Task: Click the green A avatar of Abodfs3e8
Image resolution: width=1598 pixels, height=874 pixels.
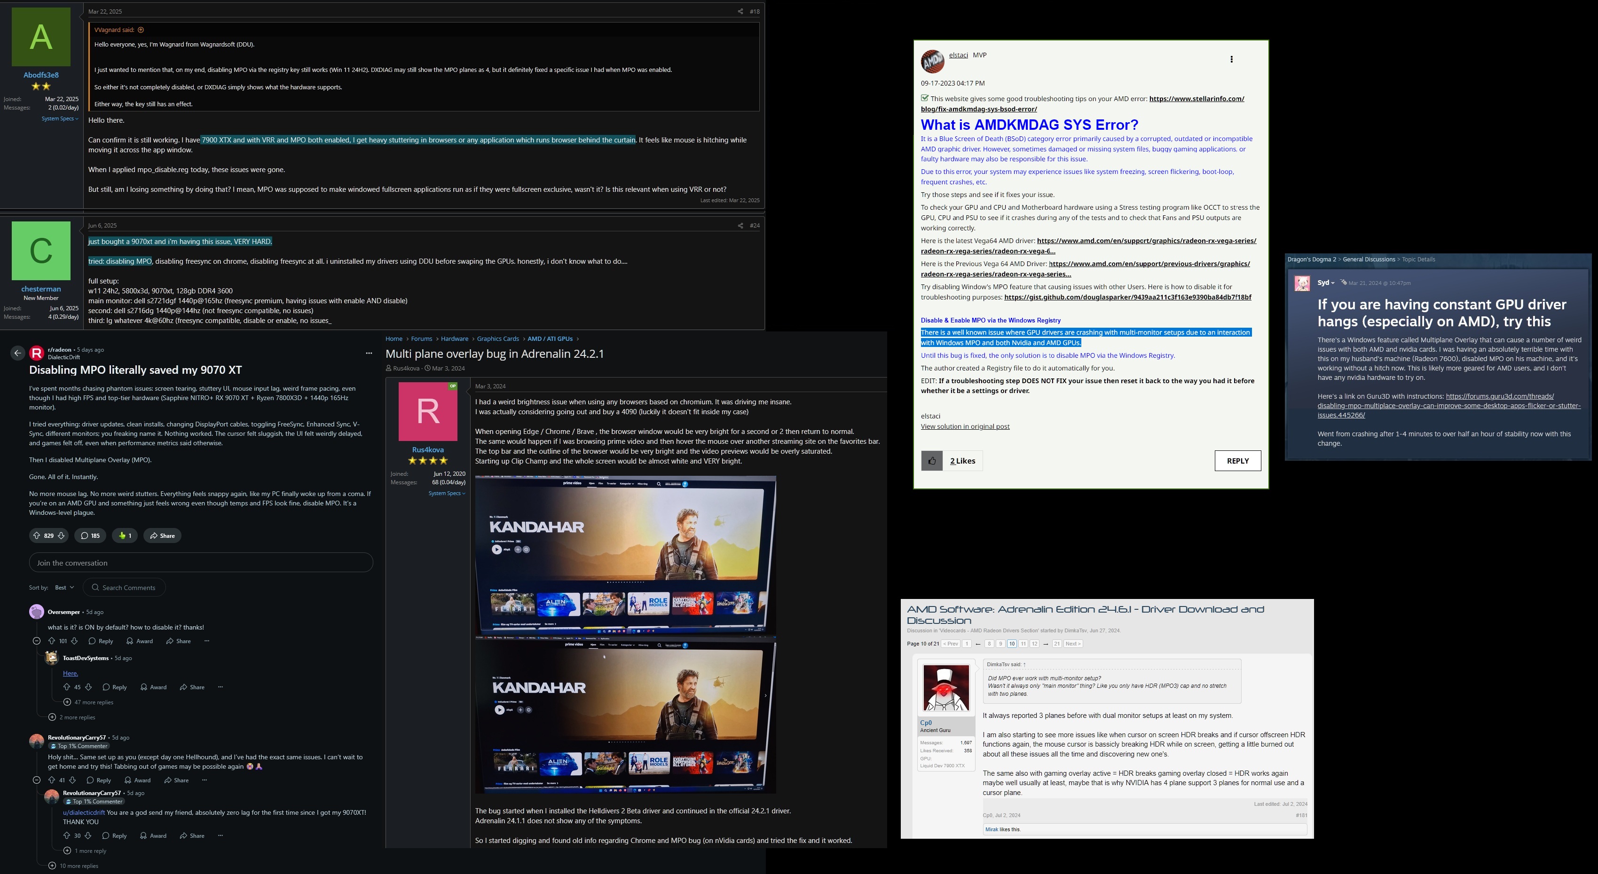Action: [41, 37]
